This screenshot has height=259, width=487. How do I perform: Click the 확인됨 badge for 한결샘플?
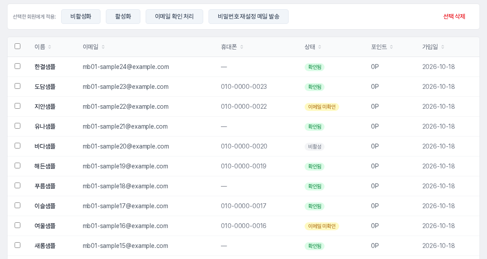coord(315,67)
